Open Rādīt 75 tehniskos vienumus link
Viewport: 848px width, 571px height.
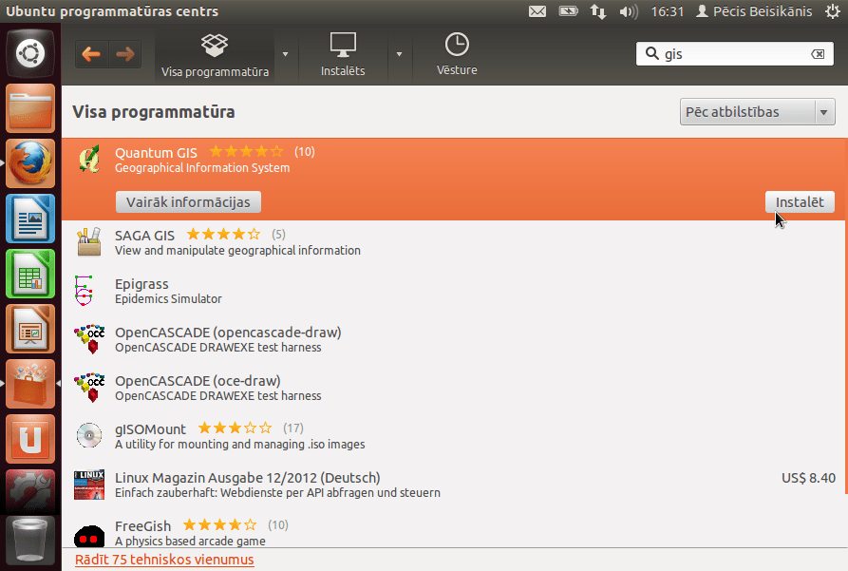(164, 560)
